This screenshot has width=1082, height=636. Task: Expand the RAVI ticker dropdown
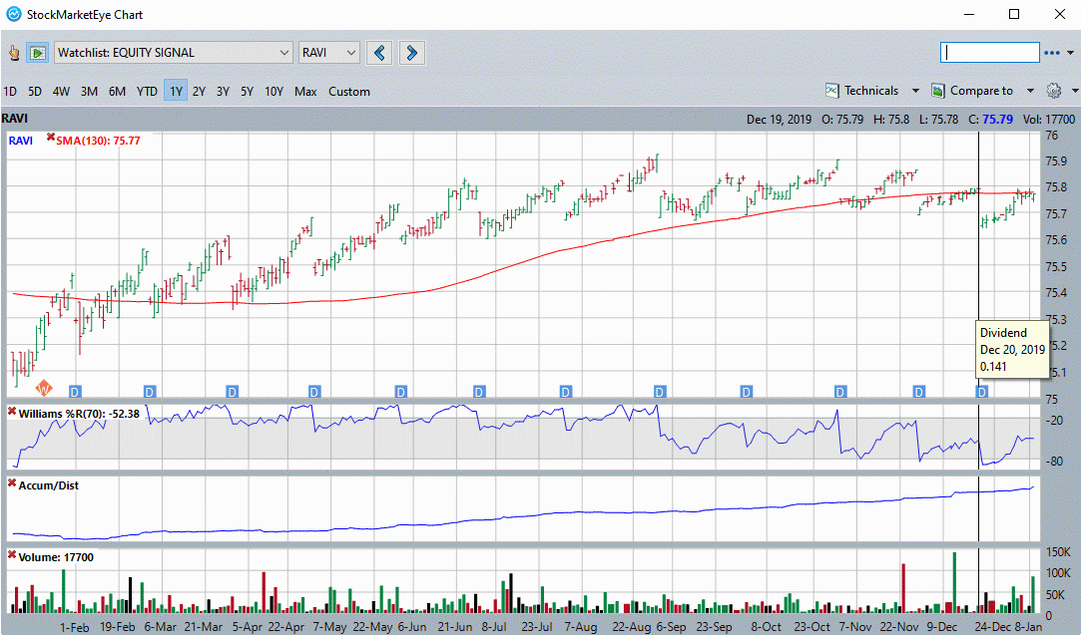pos(328,52)
